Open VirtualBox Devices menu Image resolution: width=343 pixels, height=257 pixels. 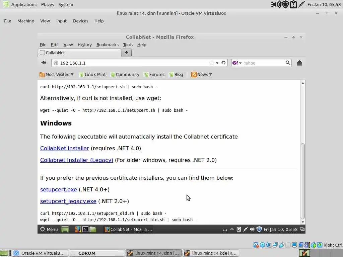pos(80,21)
